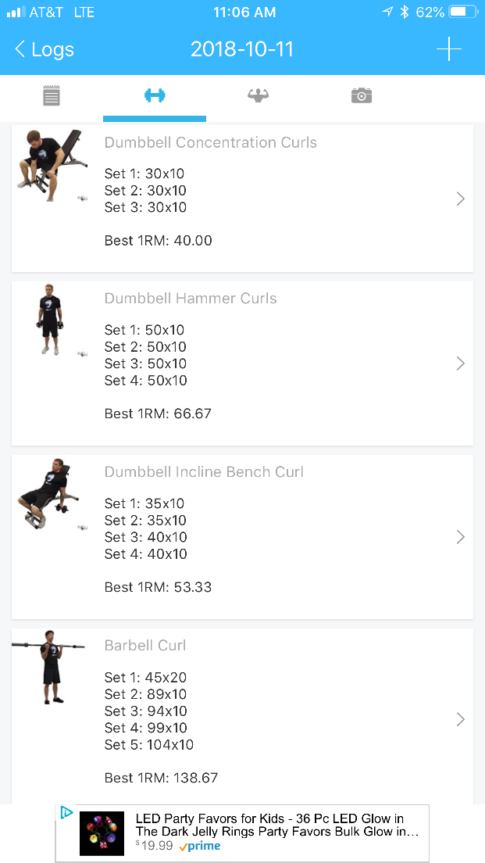Tap Dumbbell Concentration Curls exercise thumbnail

point(50,165)
